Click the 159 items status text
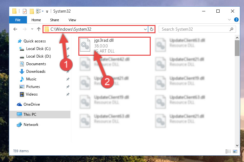Image resolution: width=244 pixels, height=162 pixels. pyautogui.click(x=21, y=151)
